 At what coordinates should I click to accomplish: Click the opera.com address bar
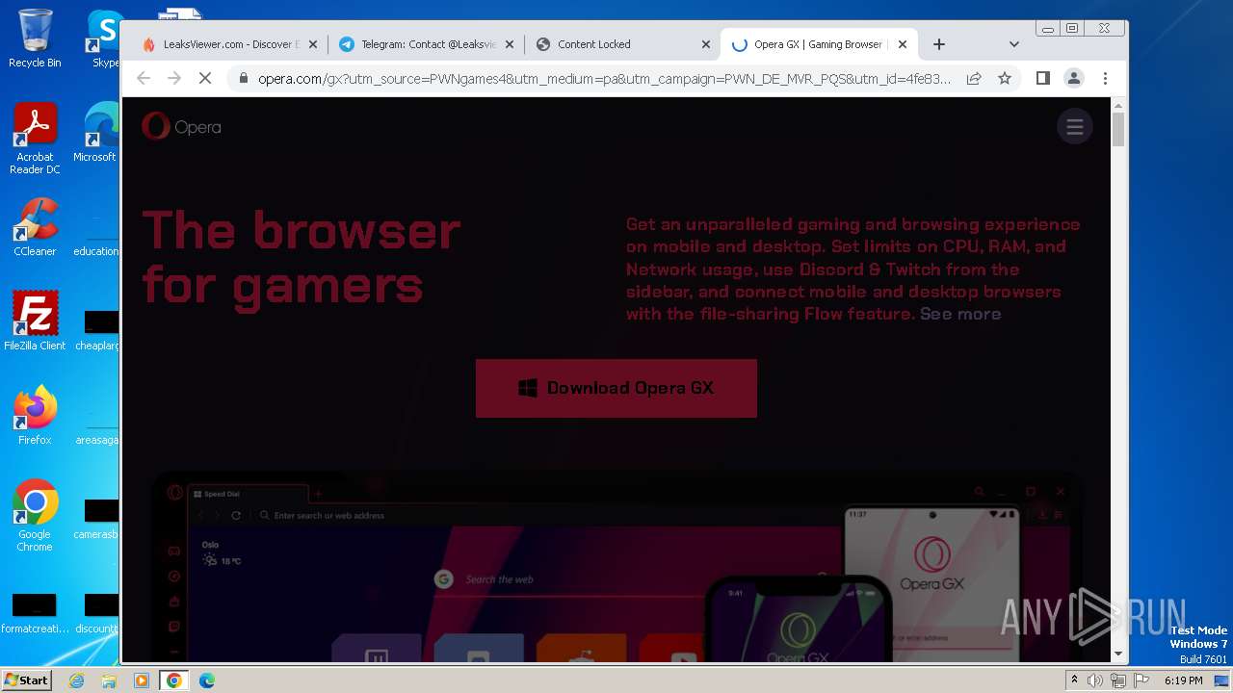coord(604,79)
